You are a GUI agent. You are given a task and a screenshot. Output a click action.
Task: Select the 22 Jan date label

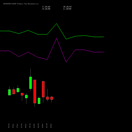click(9, 126)
